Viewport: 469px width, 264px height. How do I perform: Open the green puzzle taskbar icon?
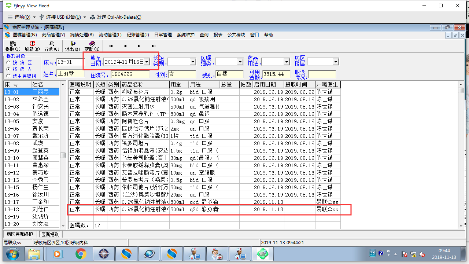263,254
